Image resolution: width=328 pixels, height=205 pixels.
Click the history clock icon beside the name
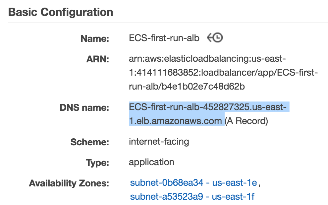215,38
